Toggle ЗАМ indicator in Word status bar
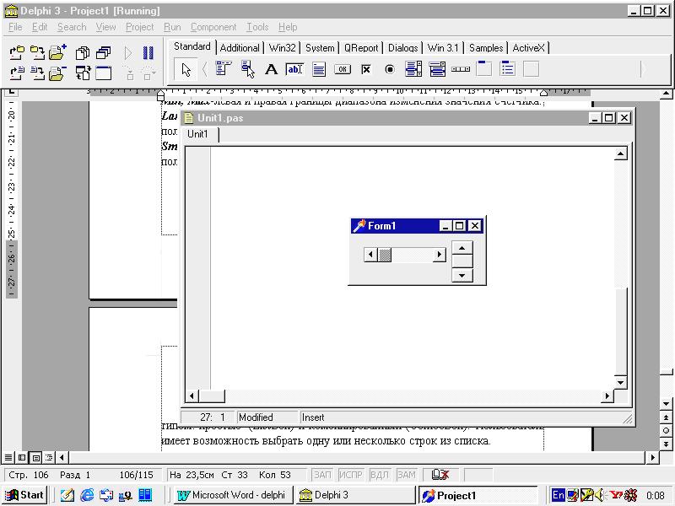This screenshot has width=675, height=506. (x=406, y=475)
